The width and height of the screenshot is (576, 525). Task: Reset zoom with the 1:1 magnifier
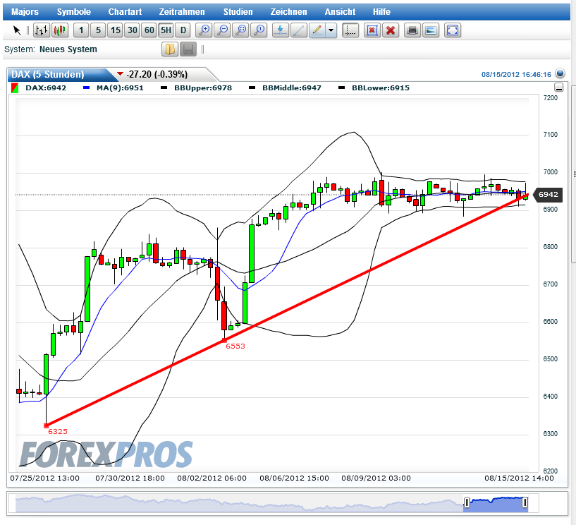click(259, 30)
